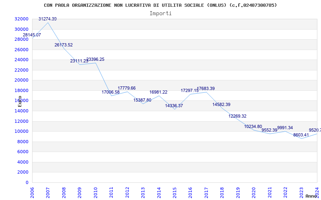Click the 'Importi' subtitle
The image size is (321, 200).
[x=160, y=14]
